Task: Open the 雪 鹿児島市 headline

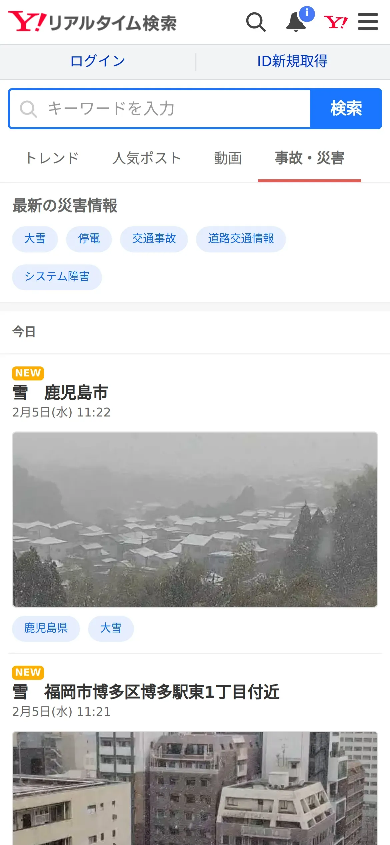Action: pyautogui.click(x=60, y=392)
